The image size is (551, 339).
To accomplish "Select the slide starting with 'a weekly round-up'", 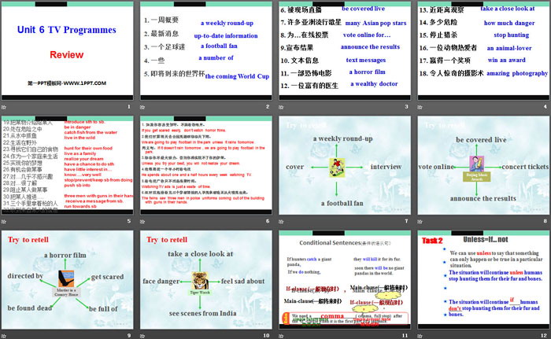I will (x=205, y=57).
